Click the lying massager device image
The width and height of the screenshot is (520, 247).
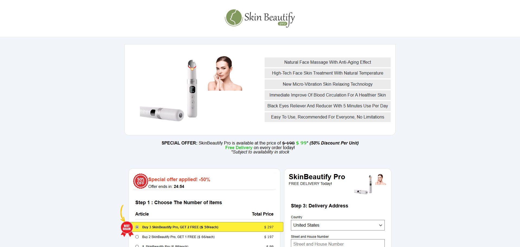(162, 114)
